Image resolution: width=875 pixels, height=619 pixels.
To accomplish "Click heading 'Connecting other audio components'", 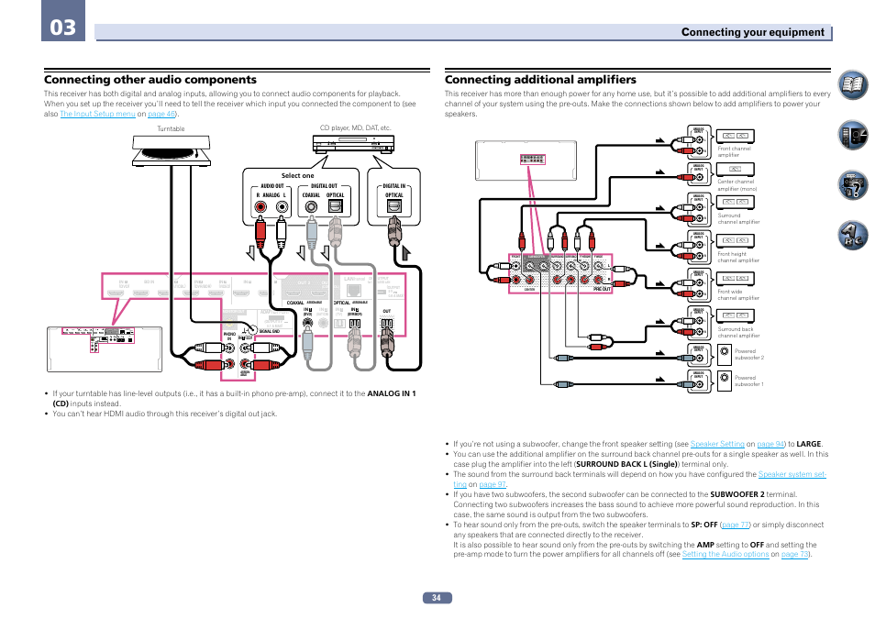I will click(x=150, y=80).
